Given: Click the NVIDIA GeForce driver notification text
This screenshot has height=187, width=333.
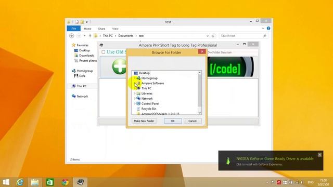Looking at the screenshot, I should tap(275, 158).
